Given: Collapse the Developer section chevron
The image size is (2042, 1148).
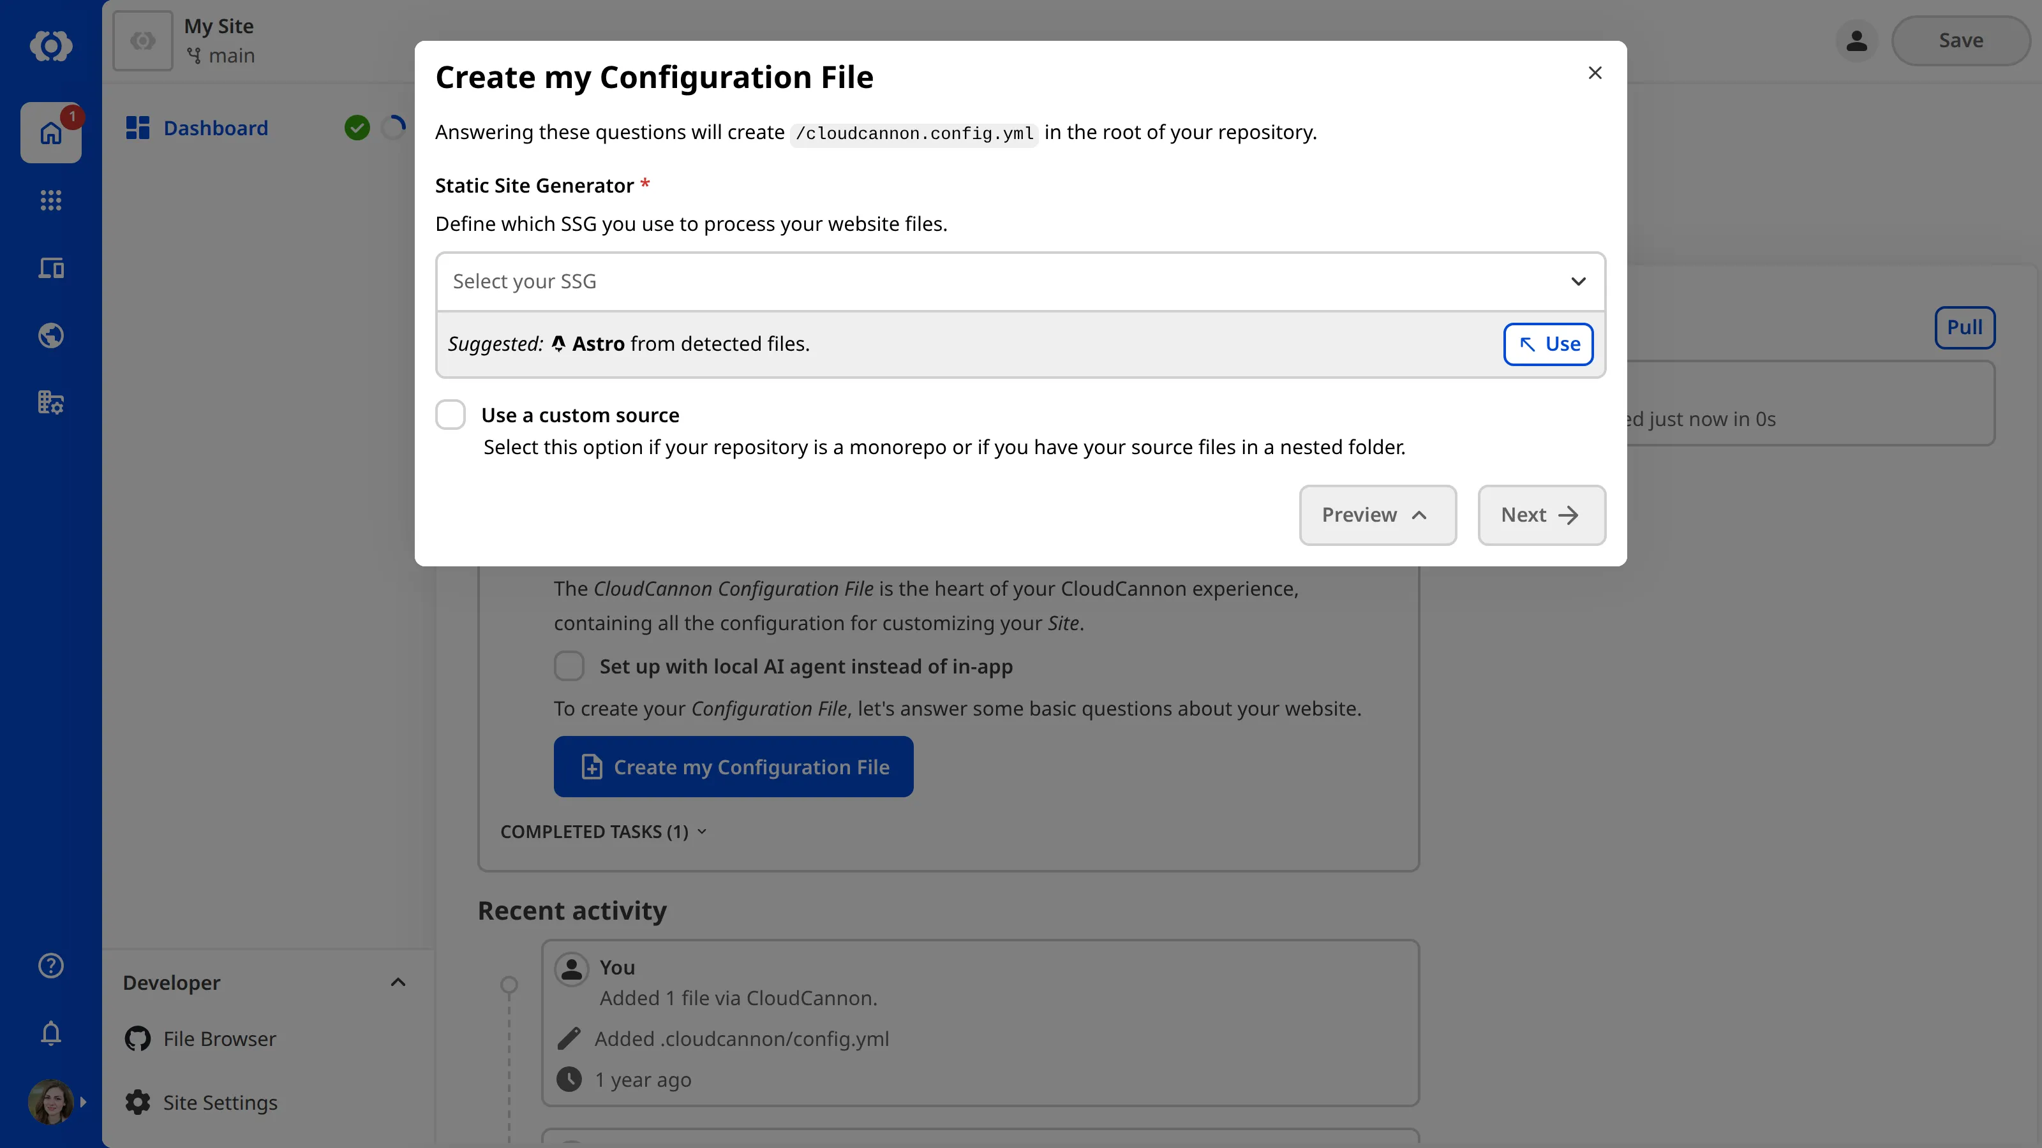Looking at the screenshot, I should coord(398,982).
